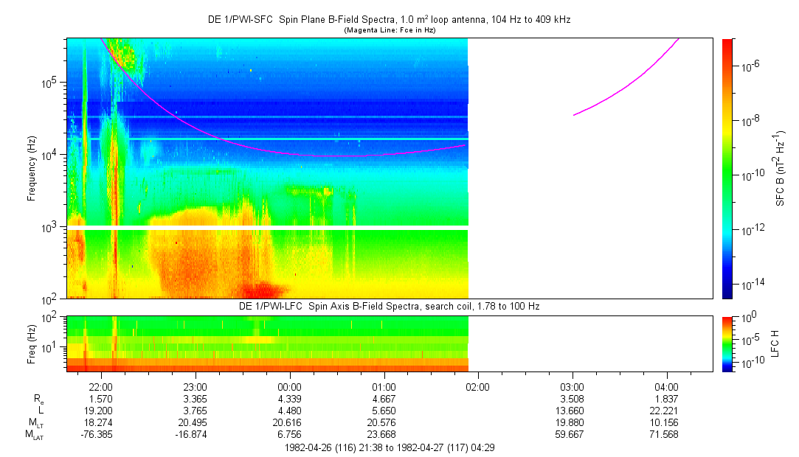Image resolution: width=799 pixels, height=457 pixels.
Task: Select the SFC B units label
Action: (779, 168)
